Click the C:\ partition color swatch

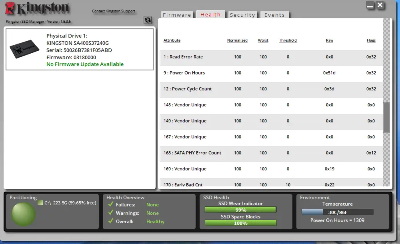click(40, 203)
